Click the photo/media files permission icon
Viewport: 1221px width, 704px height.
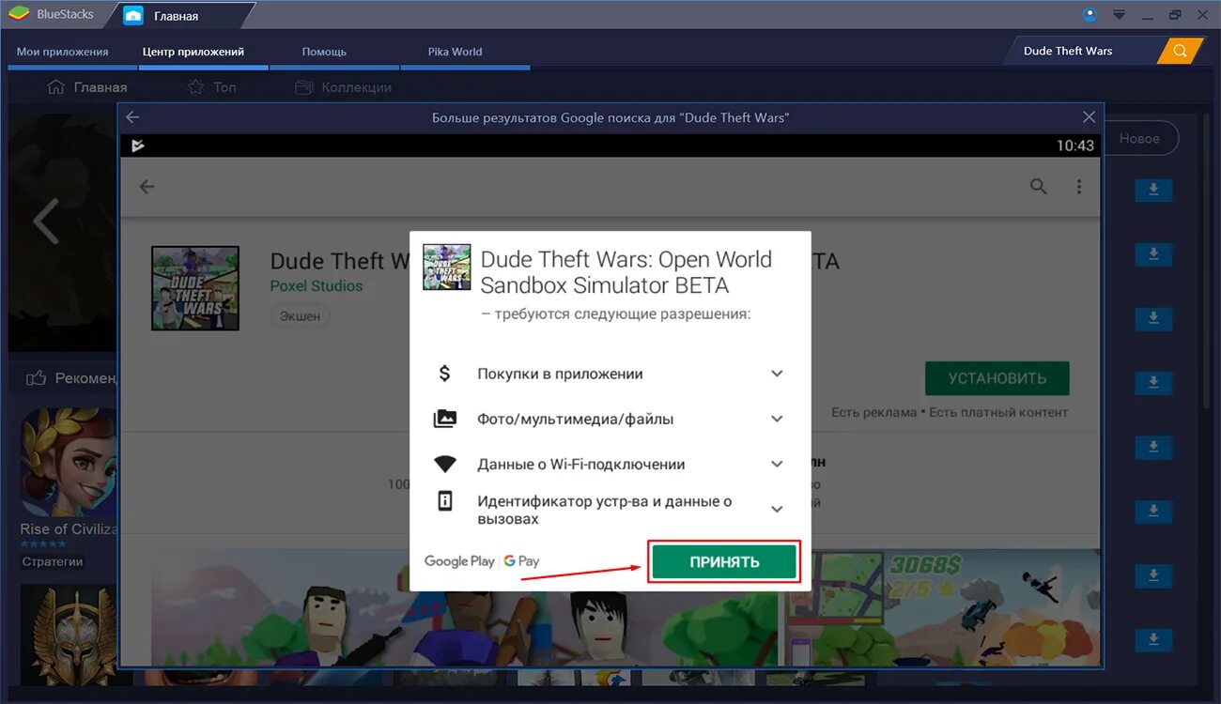point(445,419)
